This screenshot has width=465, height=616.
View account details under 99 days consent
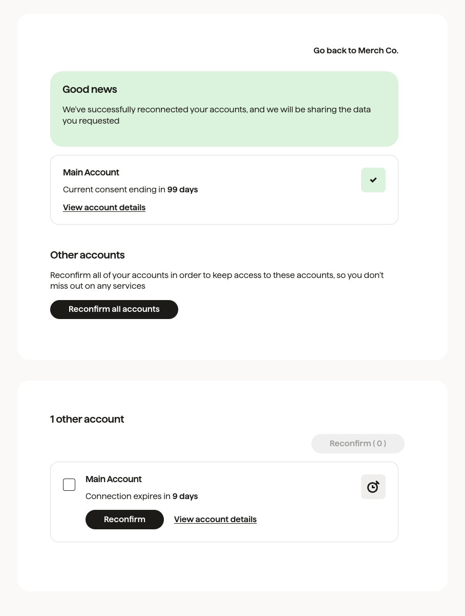tap(104, 208)
